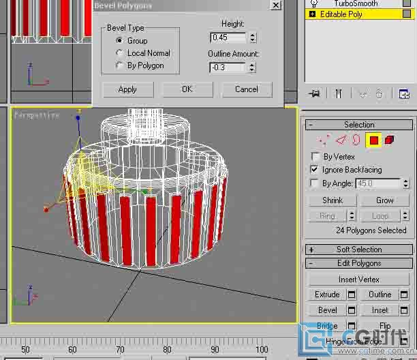This screenshot has height=360, width=417.
Task: Cancel the Bevel Polygons dialog
Action: (247, 89)
